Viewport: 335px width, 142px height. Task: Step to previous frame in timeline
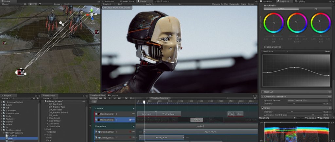tap(105, 98)
